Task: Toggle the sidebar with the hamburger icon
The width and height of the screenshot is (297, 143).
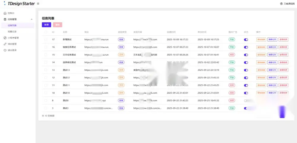Action: tap(38, 4)
